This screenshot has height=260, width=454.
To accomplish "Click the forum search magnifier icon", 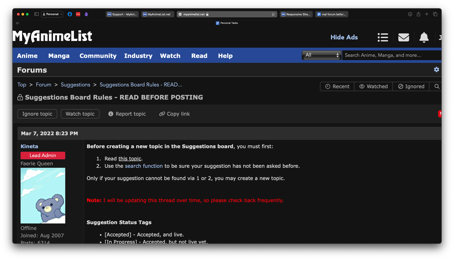I will [437, 86].
